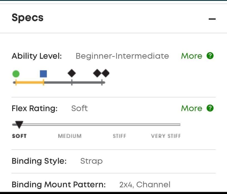Click the flex rating triangle marker

pyautogui.click(x=19, y=125)
